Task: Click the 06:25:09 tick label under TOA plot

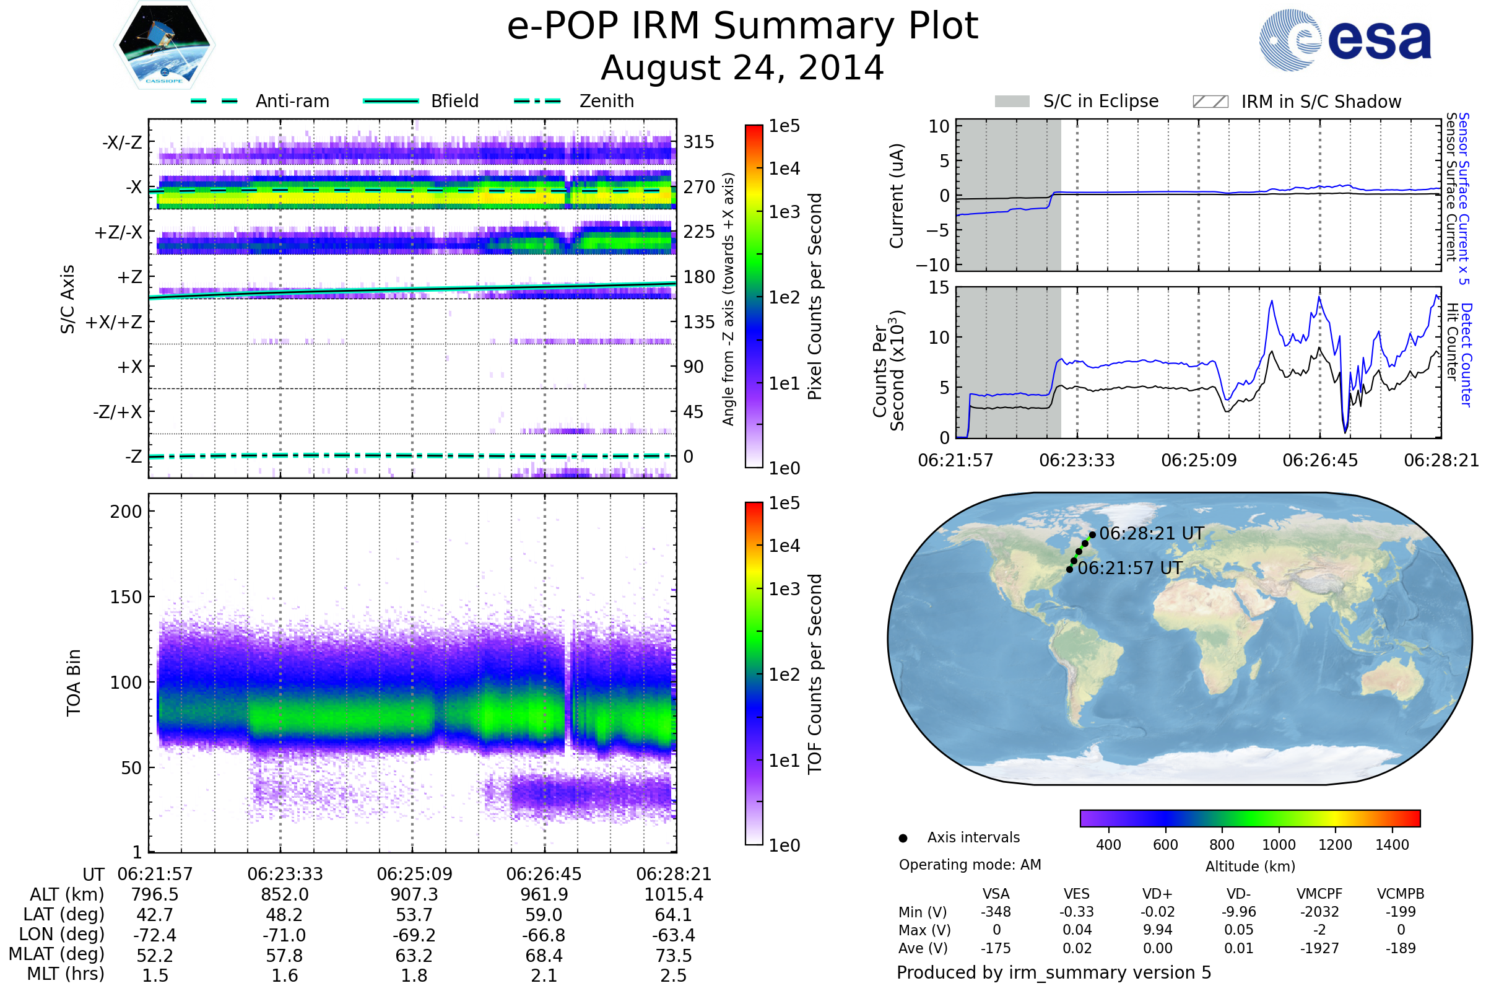Action: point(414,874)
